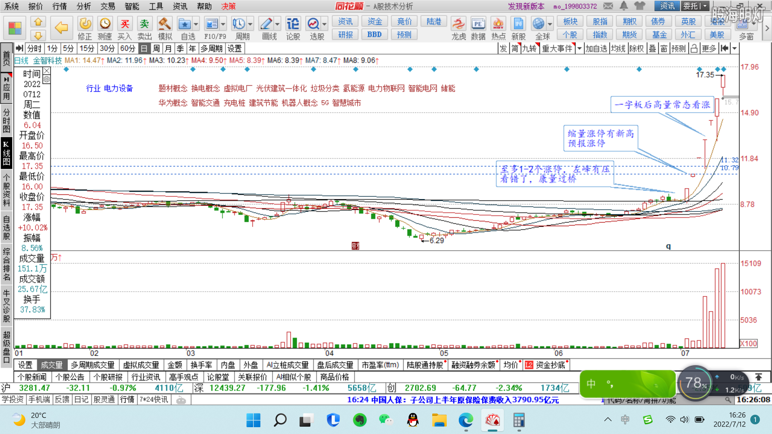
Task: Expand toolbar with right chevron
Action: pos(767,28)
